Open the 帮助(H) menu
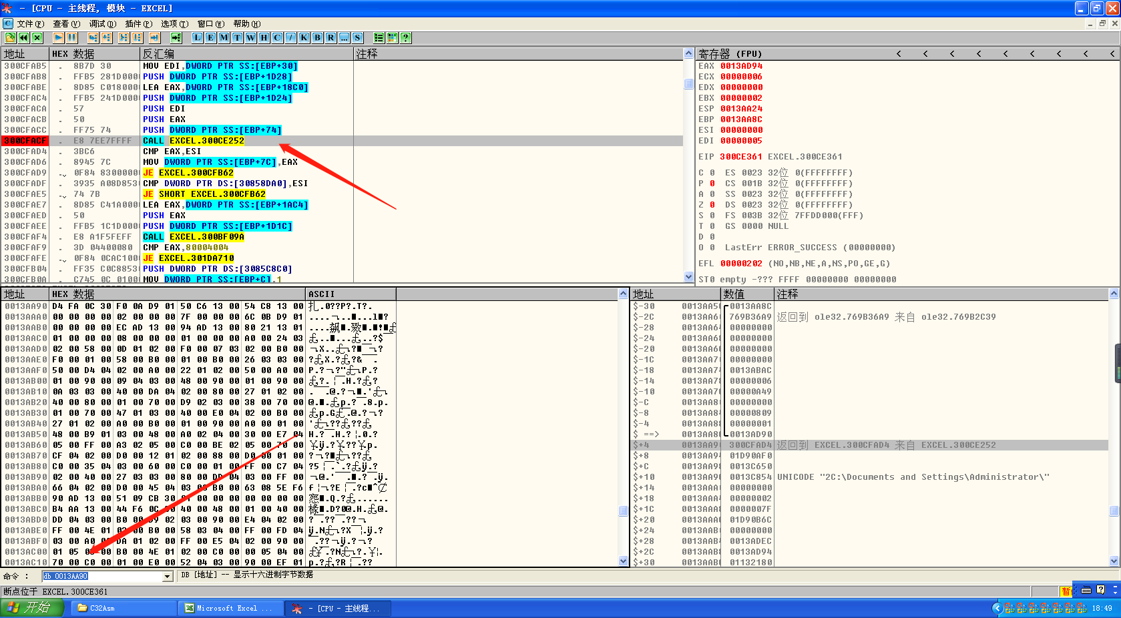The width and height of the screenshot is (1121, 618). pos(247,23)
